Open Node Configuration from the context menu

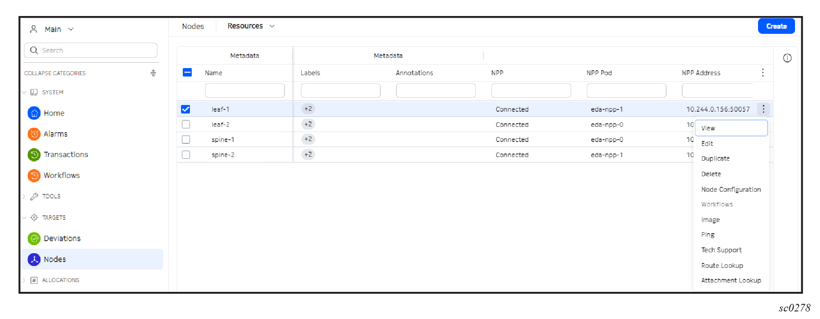[x=731, y=190]
